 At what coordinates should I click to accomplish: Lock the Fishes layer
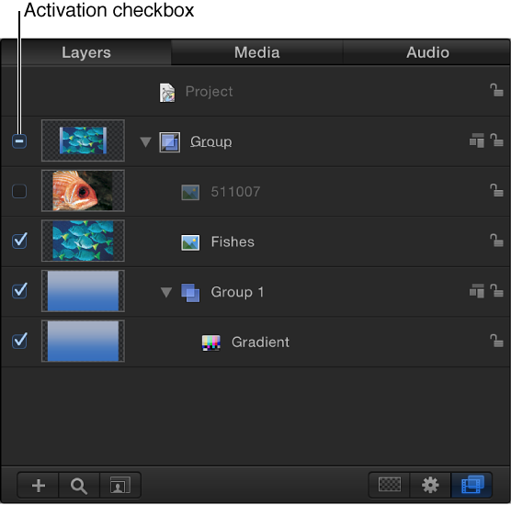496,241
